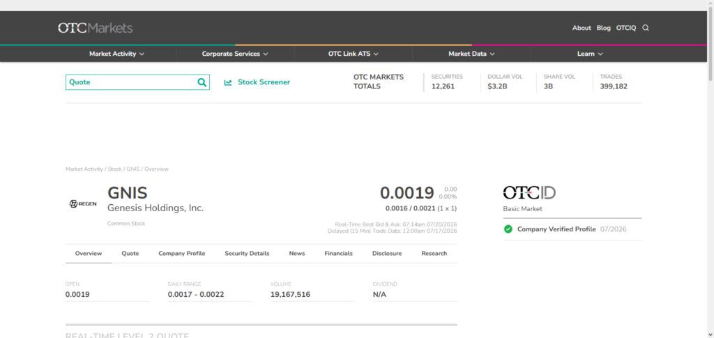Open the Blog link
The height and width of the screenshot is (338, 714).
[603, 28]
